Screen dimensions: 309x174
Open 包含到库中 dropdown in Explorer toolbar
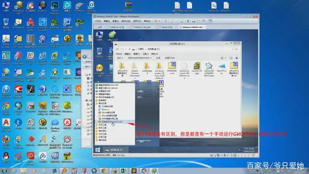pyautogui.click(x=140, y=58)
